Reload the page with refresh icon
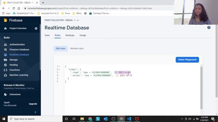218x122 pixels. tap(14, 8)
